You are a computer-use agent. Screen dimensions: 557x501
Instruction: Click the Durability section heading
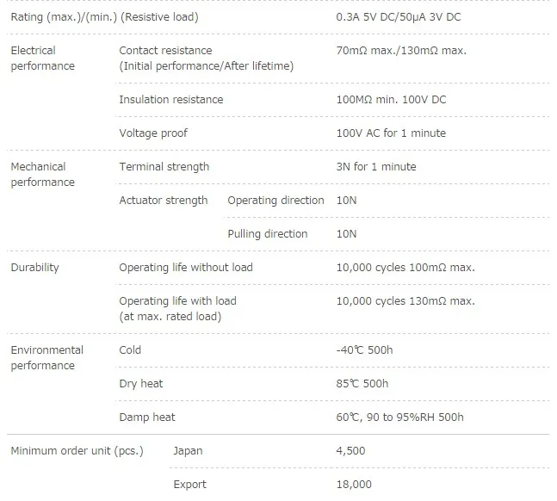34,268
